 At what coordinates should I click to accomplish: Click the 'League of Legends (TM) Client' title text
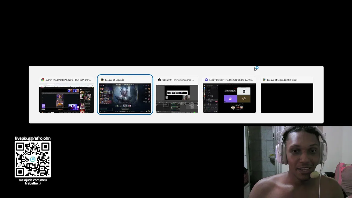point(282,80)
